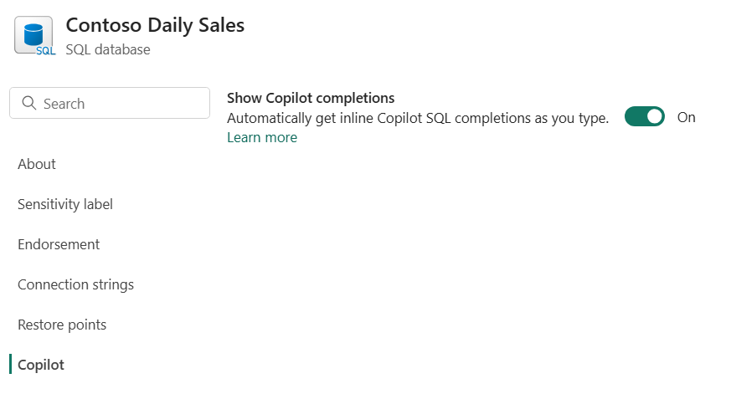731x399 pixels.
Task: Click the inline Copilot SQL completions description
Action: 418,118
